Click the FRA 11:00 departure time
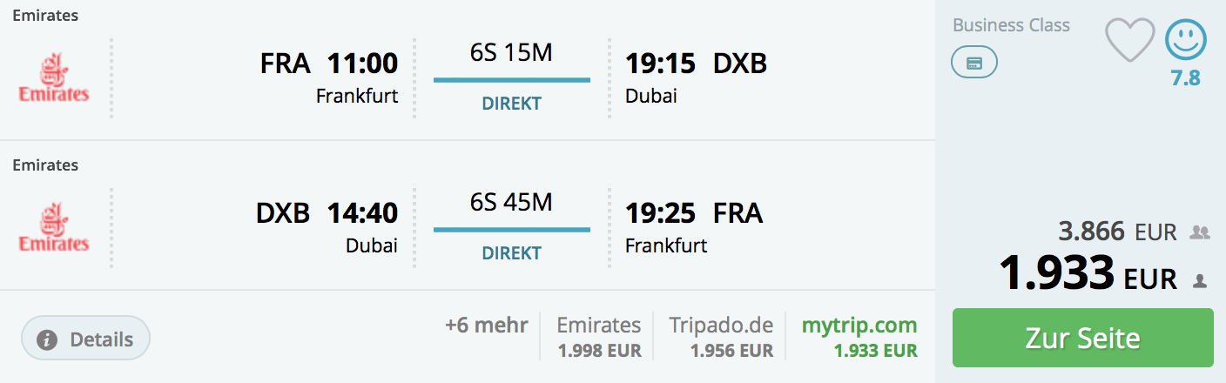The image size is (1226, 383). click(329, 64)
